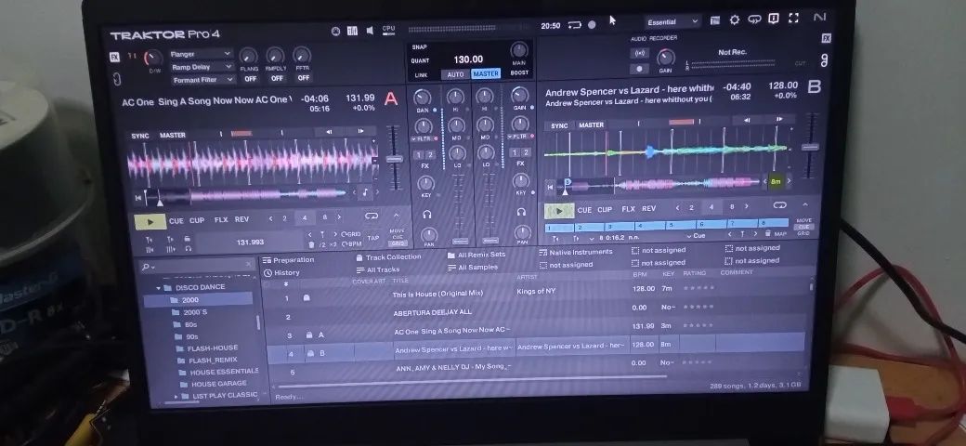Turn on the FFTR effect OFF button
The image size is (966, 446).
coord(303,78)
